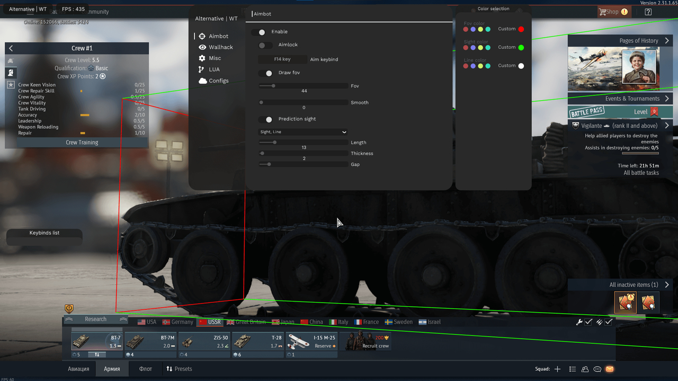Viewport: 678px width, 381px height.
Task: Open the Aimbot menu section
Action: click(213, 37)
